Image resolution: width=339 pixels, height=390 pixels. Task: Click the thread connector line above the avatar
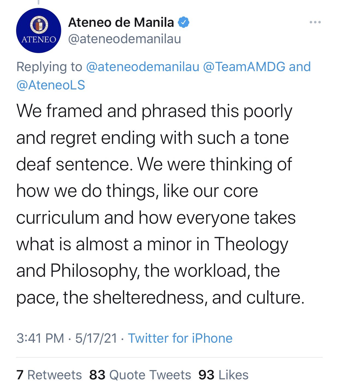coord(39,2)
